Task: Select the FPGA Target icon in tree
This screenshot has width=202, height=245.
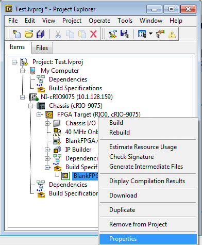Action: [49, 115]
